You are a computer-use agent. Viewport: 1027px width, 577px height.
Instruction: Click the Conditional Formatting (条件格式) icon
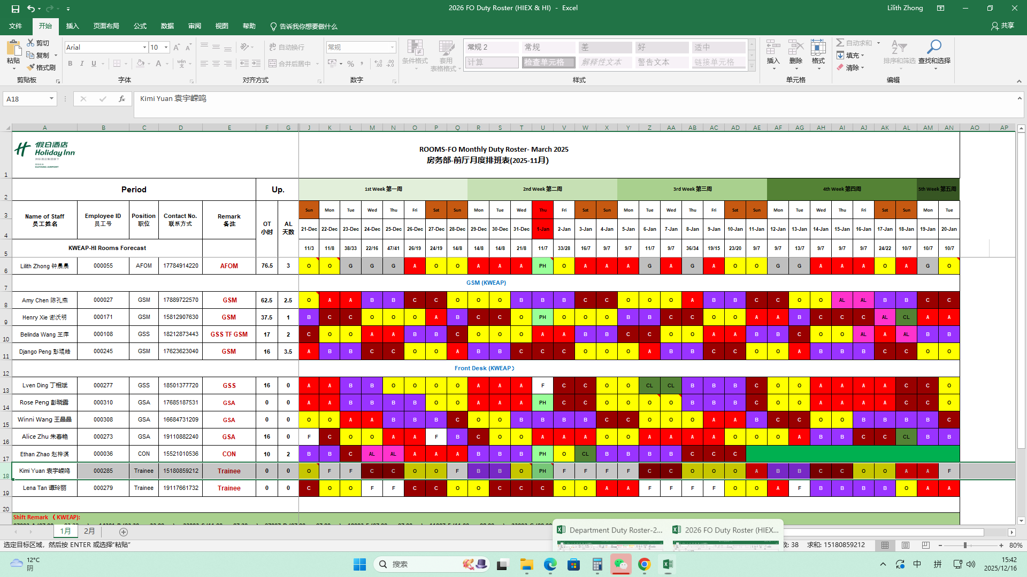click(x=415, y=48)
